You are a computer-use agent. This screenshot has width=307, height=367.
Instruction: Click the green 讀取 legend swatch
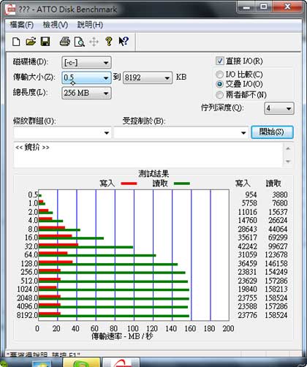pyautogui.click(x=182, y=183)
